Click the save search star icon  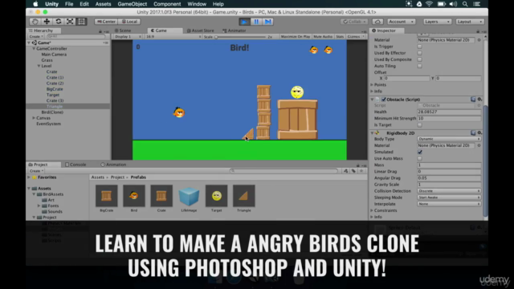[x=361, y=171]
